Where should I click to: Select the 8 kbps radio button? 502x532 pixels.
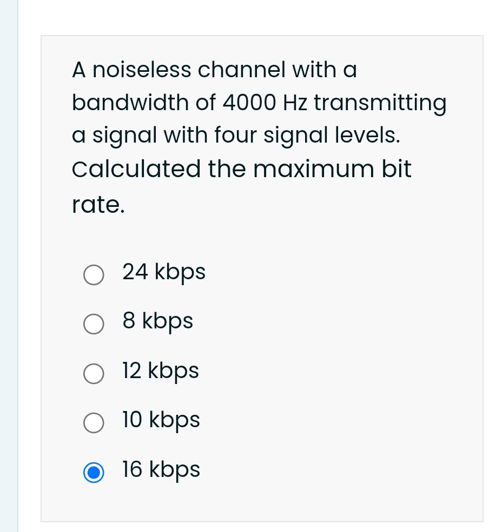click(x=93, y=324)
